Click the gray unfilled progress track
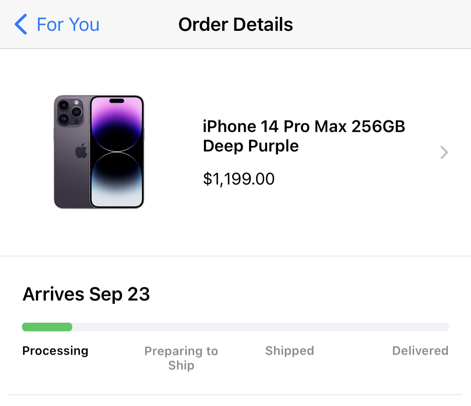 coord(260,327)
